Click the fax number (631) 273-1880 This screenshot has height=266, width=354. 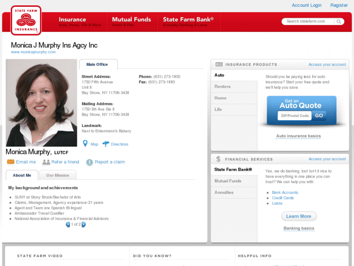[x=162, y=82]
